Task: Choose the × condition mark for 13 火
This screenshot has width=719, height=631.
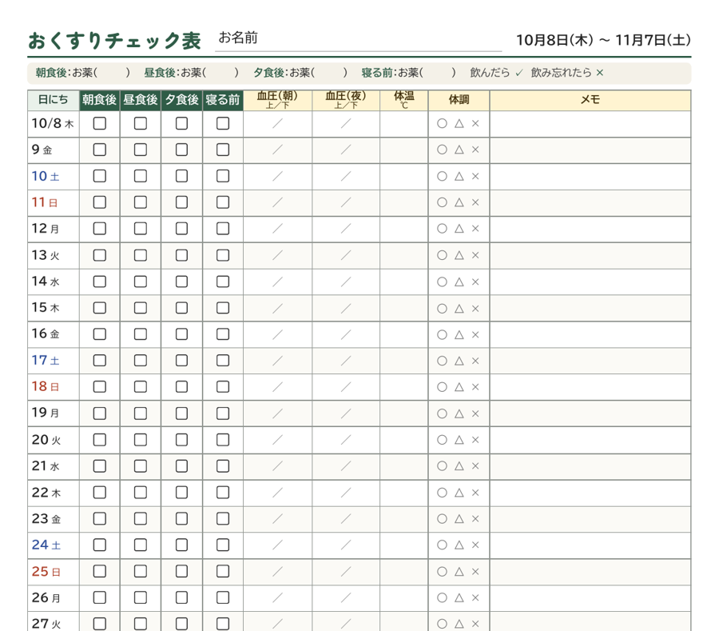Action: pos(475,255)
